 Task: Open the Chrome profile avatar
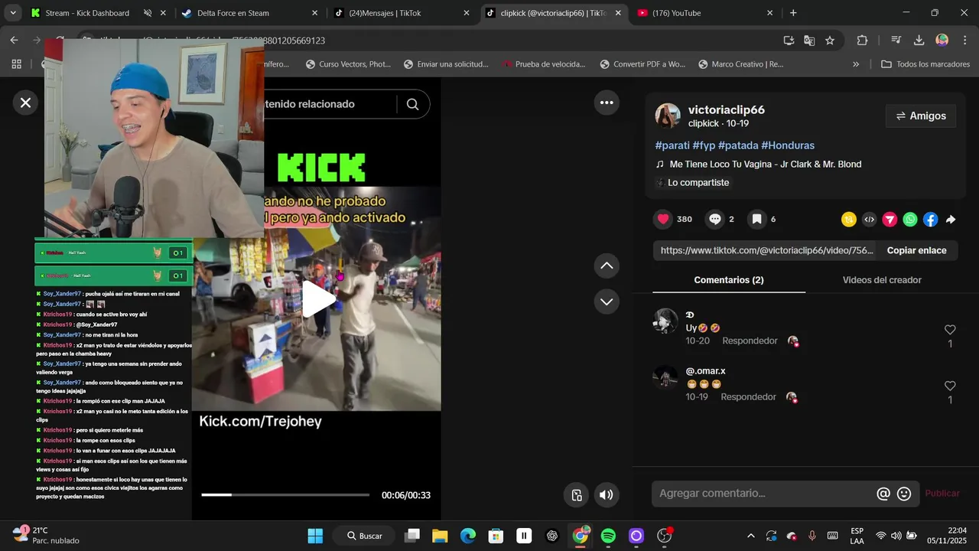942,41
